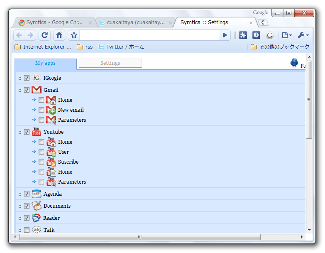Close the cuakaltaya browser tab
This screenshot has width=325, height=253.
pos(170,23)
